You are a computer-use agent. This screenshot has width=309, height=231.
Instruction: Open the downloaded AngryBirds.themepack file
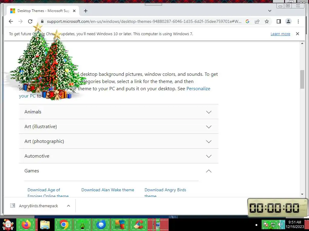tap(38, 206)
